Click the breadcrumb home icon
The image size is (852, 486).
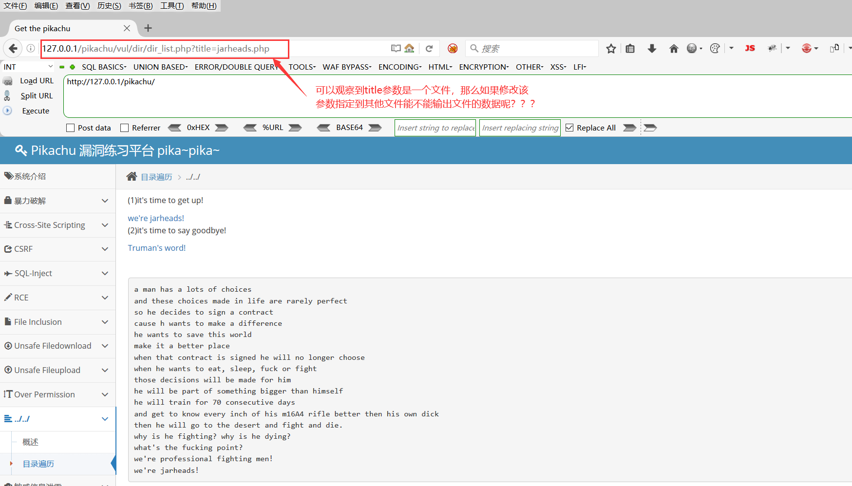(132, 176)
